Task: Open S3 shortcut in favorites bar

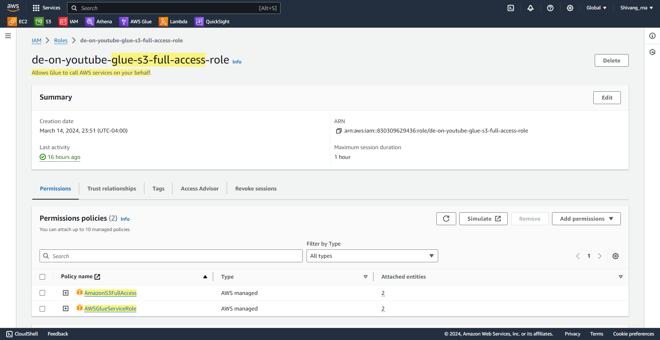Action: (43, 22)
